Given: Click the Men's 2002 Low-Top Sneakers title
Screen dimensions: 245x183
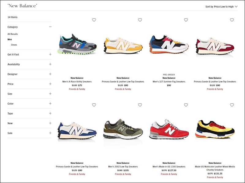Looking at the screenshot, I should [123, 166].
